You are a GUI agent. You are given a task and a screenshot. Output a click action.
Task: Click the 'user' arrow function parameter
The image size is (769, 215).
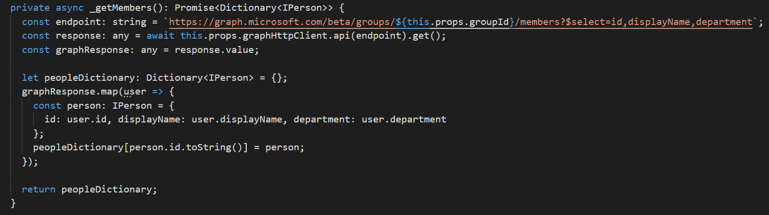(x=133, y=92)
